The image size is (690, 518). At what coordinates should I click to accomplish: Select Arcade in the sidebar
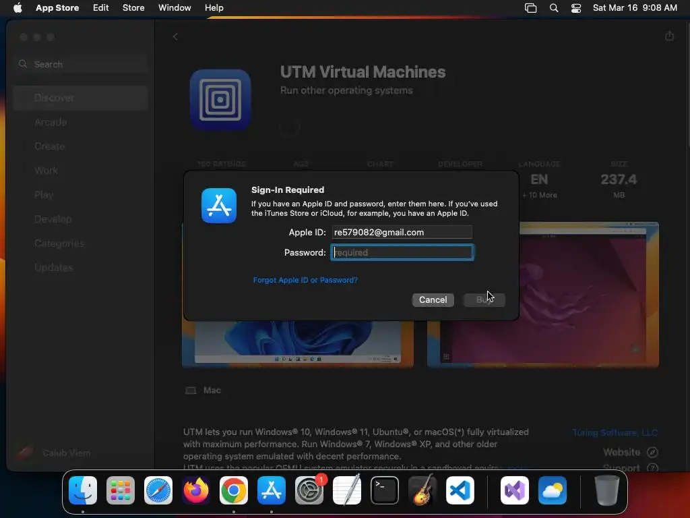point(81,122)
